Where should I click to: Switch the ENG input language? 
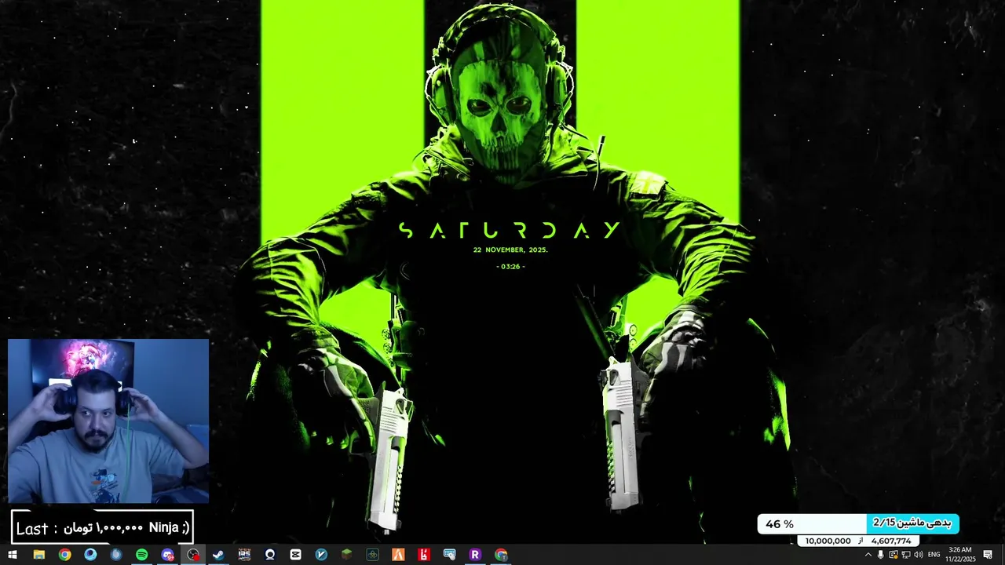934,555
